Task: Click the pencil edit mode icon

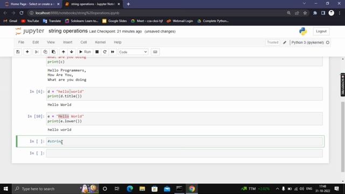Action: [285, 43]
